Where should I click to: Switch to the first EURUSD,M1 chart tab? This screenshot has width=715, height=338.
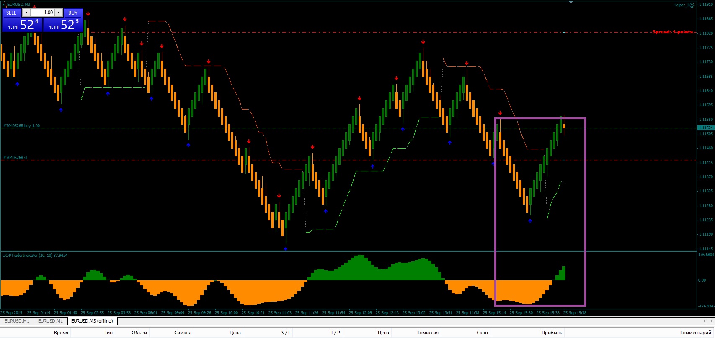(17, 321)
